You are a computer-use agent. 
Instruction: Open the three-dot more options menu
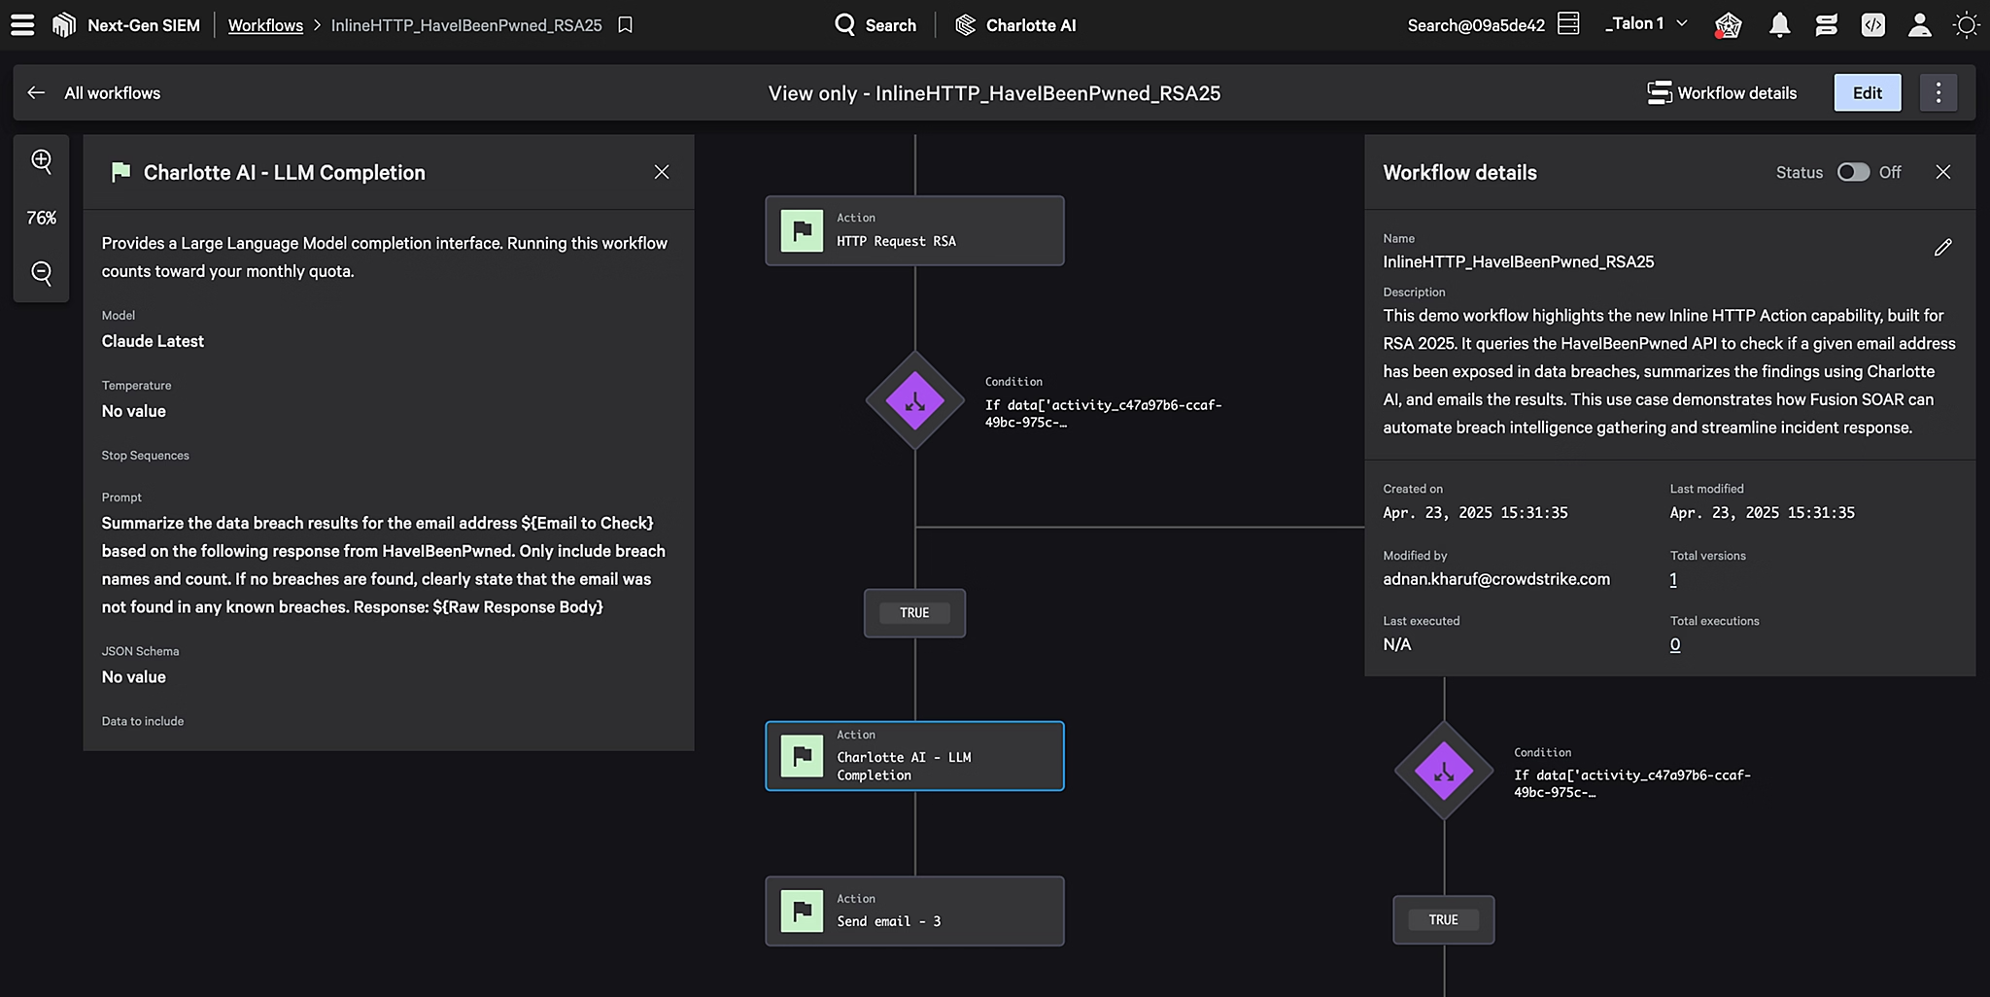coord(1938,93)
